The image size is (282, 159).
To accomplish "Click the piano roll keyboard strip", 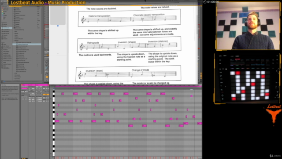I will pos(54,123).
